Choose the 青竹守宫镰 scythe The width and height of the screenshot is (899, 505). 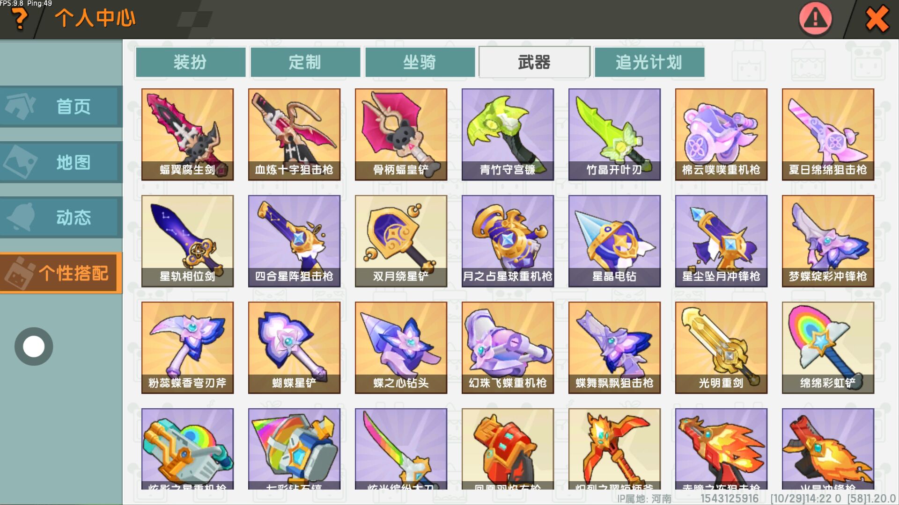(508, 134)
